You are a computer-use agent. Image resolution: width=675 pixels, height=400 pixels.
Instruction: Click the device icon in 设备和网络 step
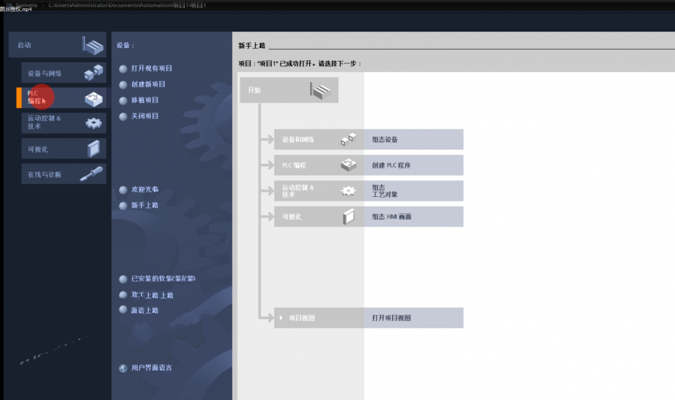(348, 139)
